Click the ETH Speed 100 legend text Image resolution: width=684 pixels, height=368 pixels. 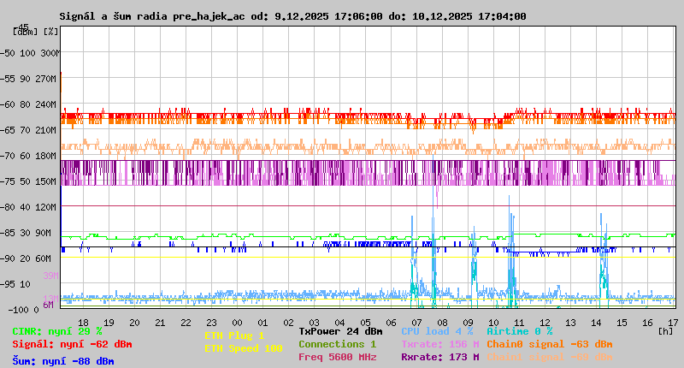pos(243,348)
